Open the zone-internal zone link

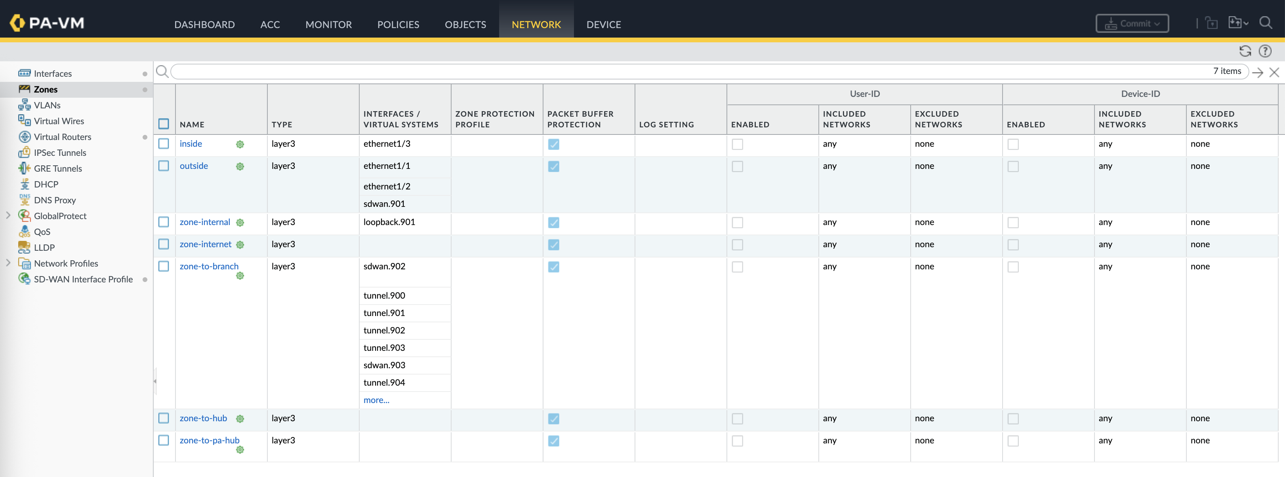(x=204, y=222)
